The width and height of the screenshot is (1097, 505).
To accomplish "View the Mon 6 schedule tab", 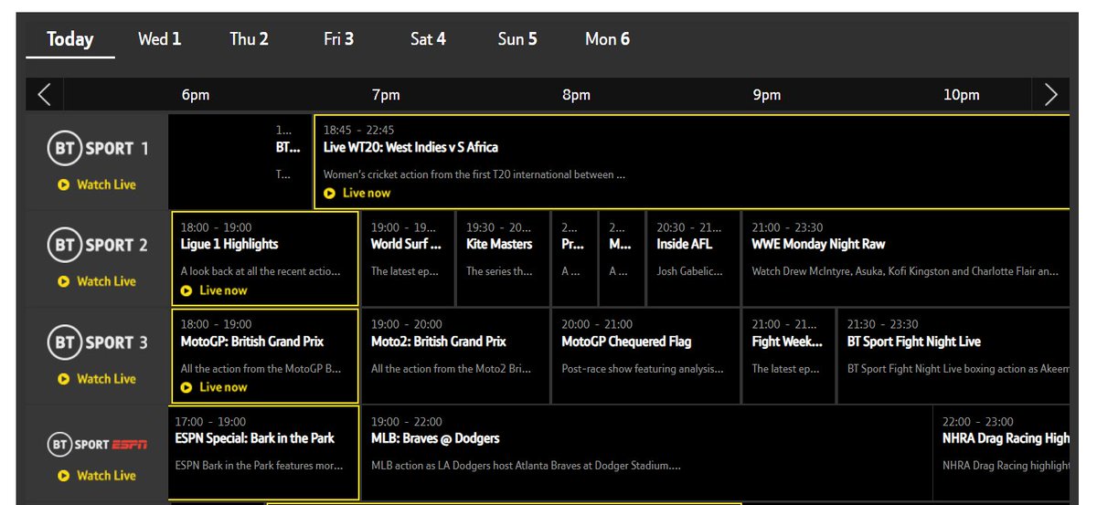I will [607, 39].
